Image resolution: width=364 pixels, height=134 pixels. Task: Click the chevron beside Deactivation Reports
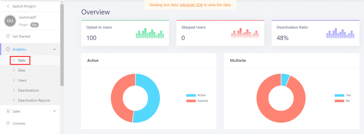[14, 100]
